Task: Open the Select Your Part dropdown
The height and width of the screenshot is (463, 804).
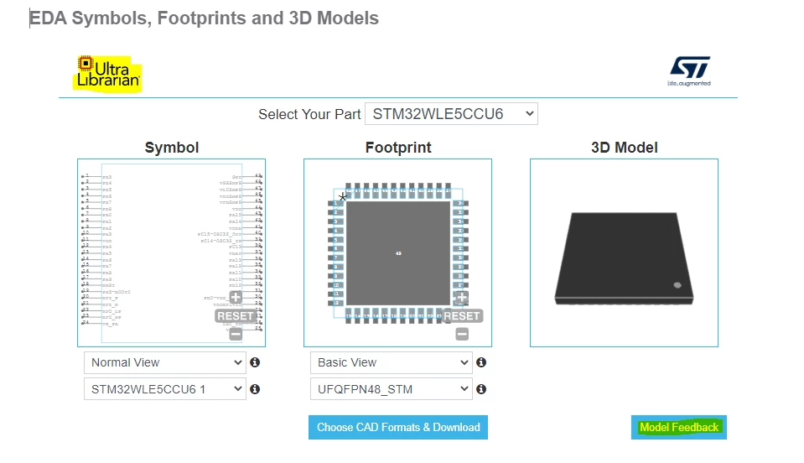Action: (x=451, y=114)
